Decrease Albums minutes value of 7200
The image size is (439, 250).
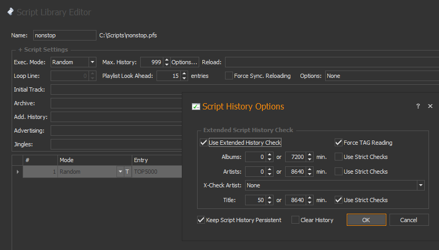tap(309, 159)
